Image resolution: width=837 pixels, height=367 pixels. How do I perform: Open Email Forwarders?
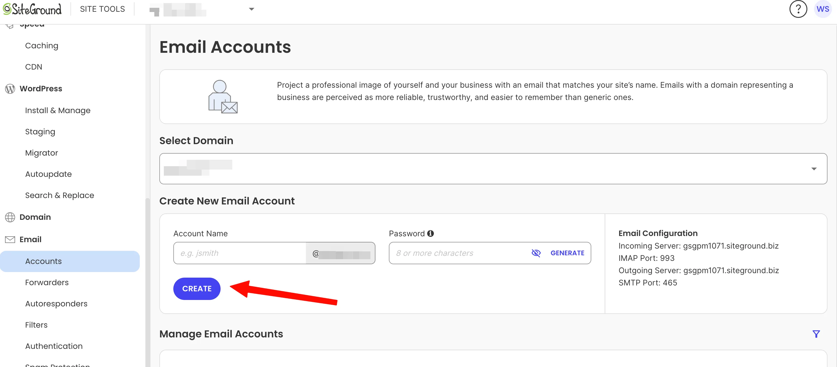(x=47, y=282)
